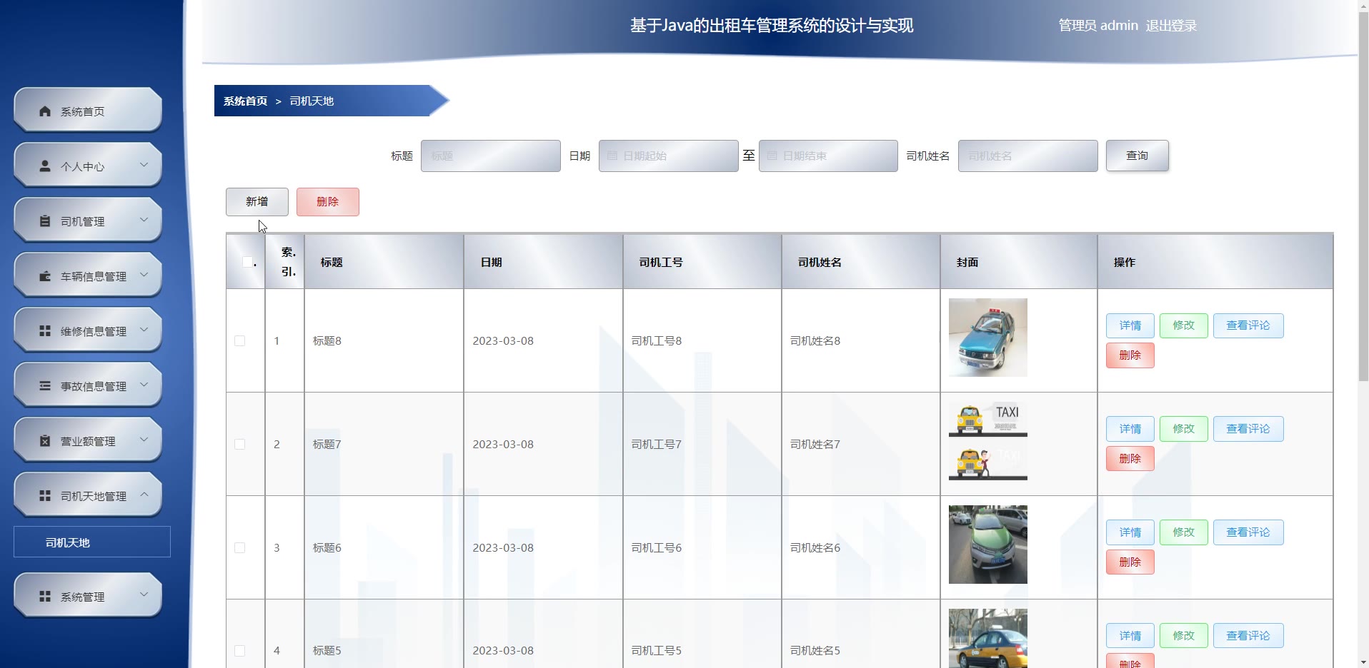
Task: Click the 新增 button
Action: tap(257, 202)
